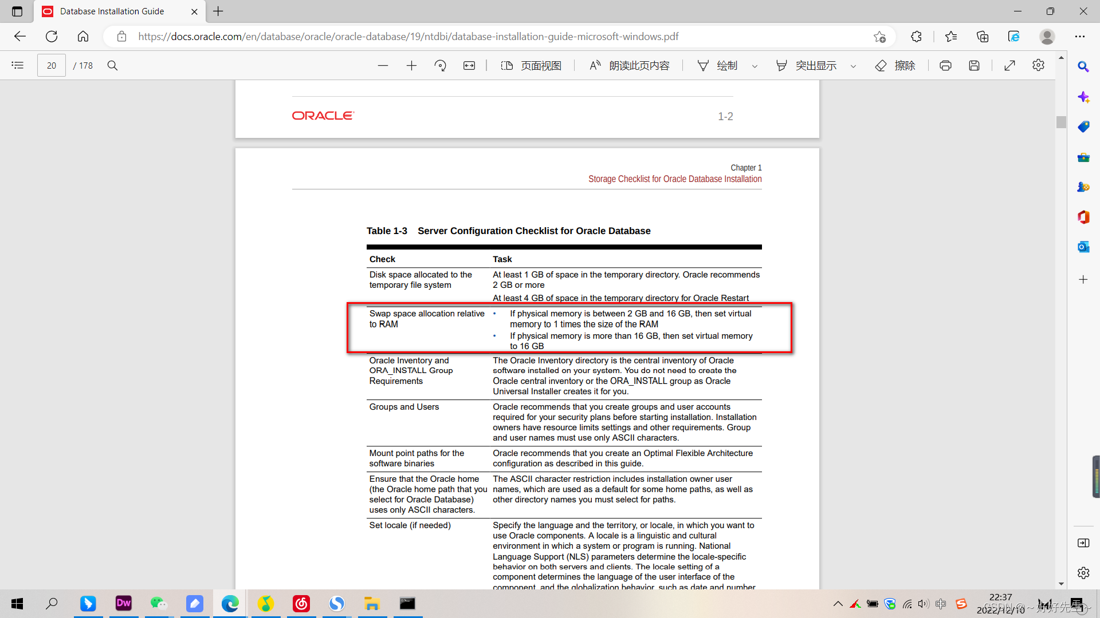The width and height of the screenshot is (1100, 618).
Task: Select the search icon to find text in PDF
Action: coord(112,65)
